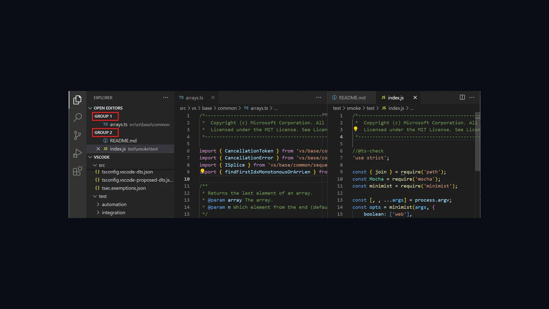The height and width of the screenshot is (309, 549).
Task: Collapse the src folder
Action: 95,165
